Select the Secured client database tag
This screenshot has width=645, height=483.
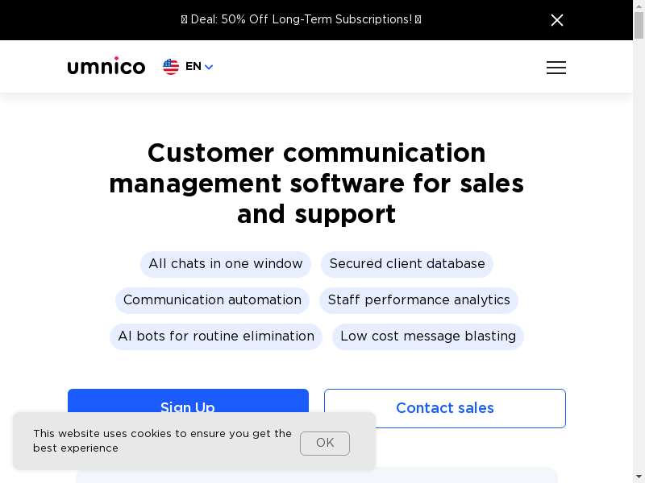407,264
